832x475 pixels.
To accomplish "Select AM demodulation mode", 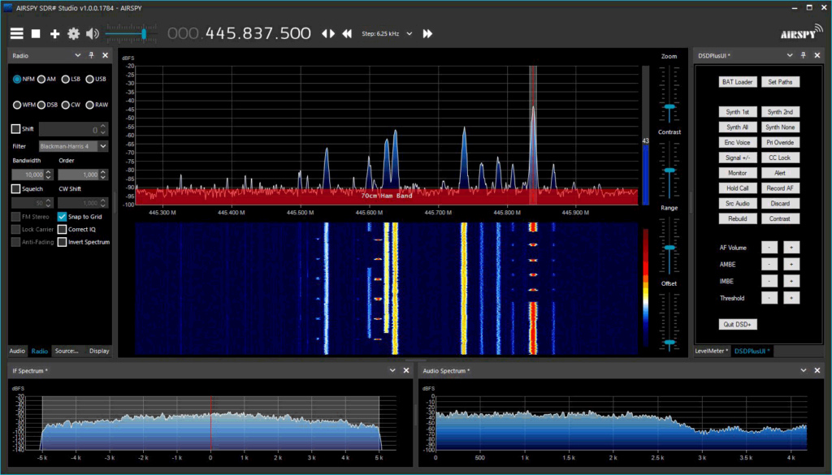I will (x=41, y=79).
